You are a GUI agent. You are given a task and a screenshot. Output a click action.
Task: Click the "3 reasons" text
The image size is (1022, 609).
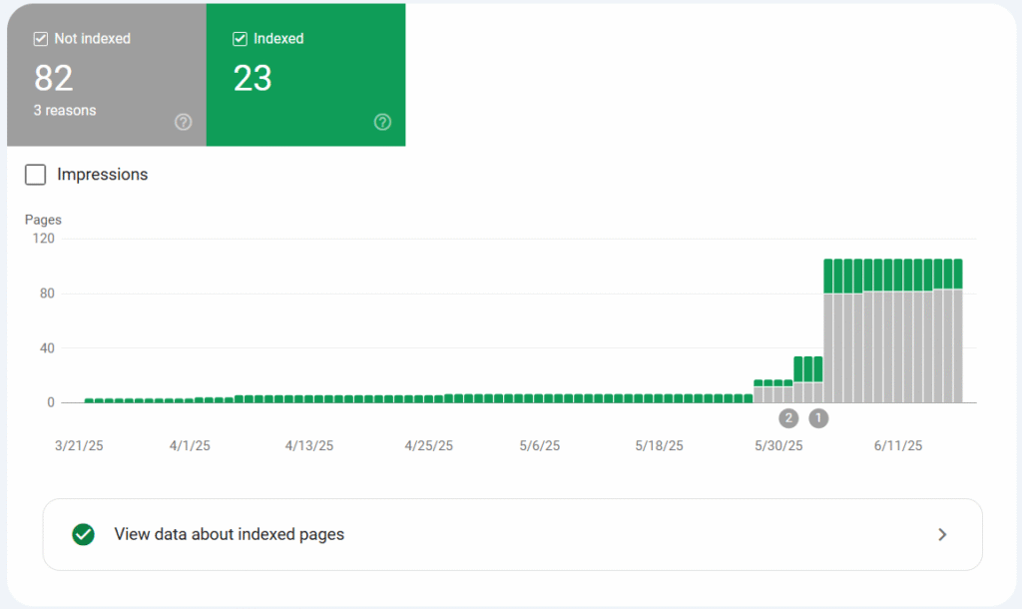[x=65, y=111]
